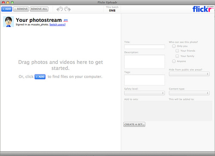Image resolution: width=215 pixels, height=156 pixels.
Task: Click the Title input field
Action: tap(144, 47)
